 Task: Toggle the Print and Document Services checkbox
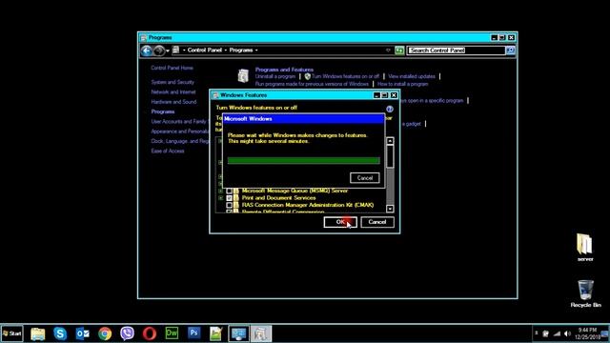[x=229, y=198]
